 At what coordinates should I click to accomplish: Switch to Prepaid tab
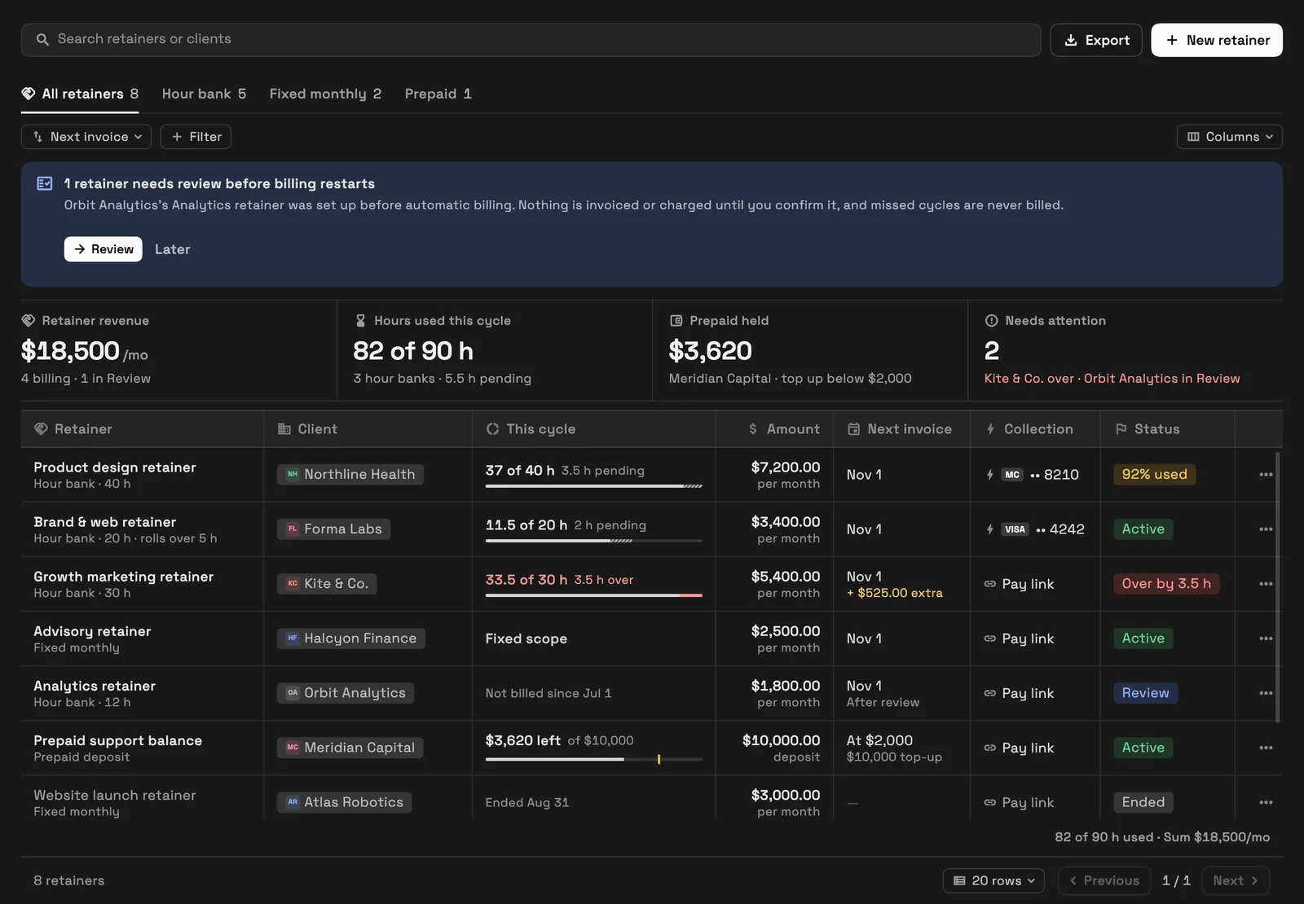438,94
